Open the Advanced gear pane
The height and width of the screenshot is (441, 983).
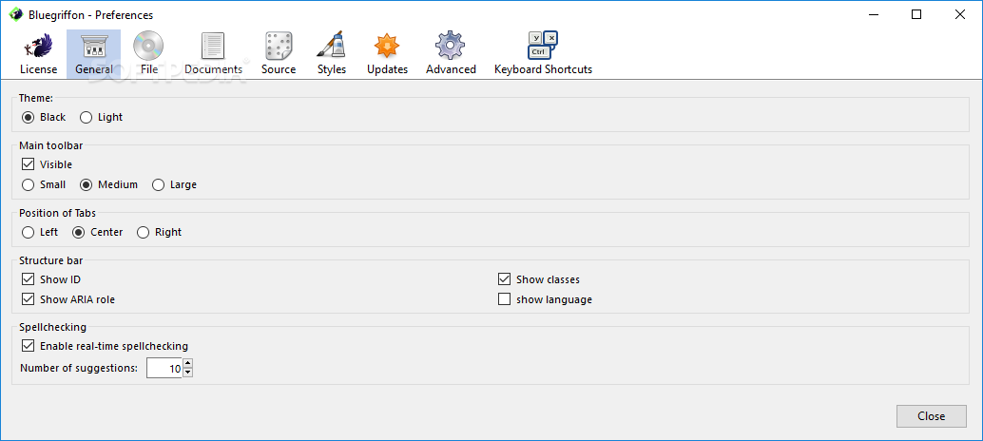(x=451, y=54)
